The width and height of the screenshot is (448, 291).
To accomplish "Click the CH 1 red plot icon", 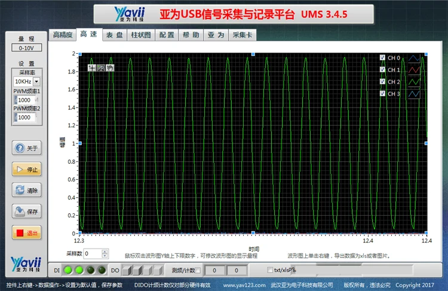I will [414, 70].
